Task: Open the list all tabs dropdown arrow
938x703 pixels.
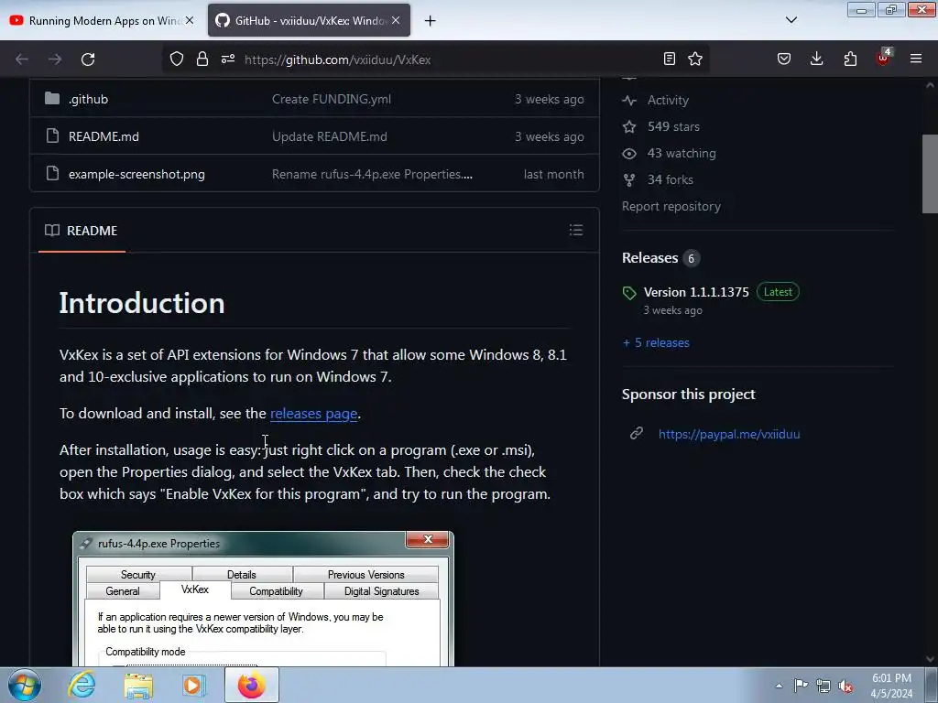Action: (x=791, y=20)
